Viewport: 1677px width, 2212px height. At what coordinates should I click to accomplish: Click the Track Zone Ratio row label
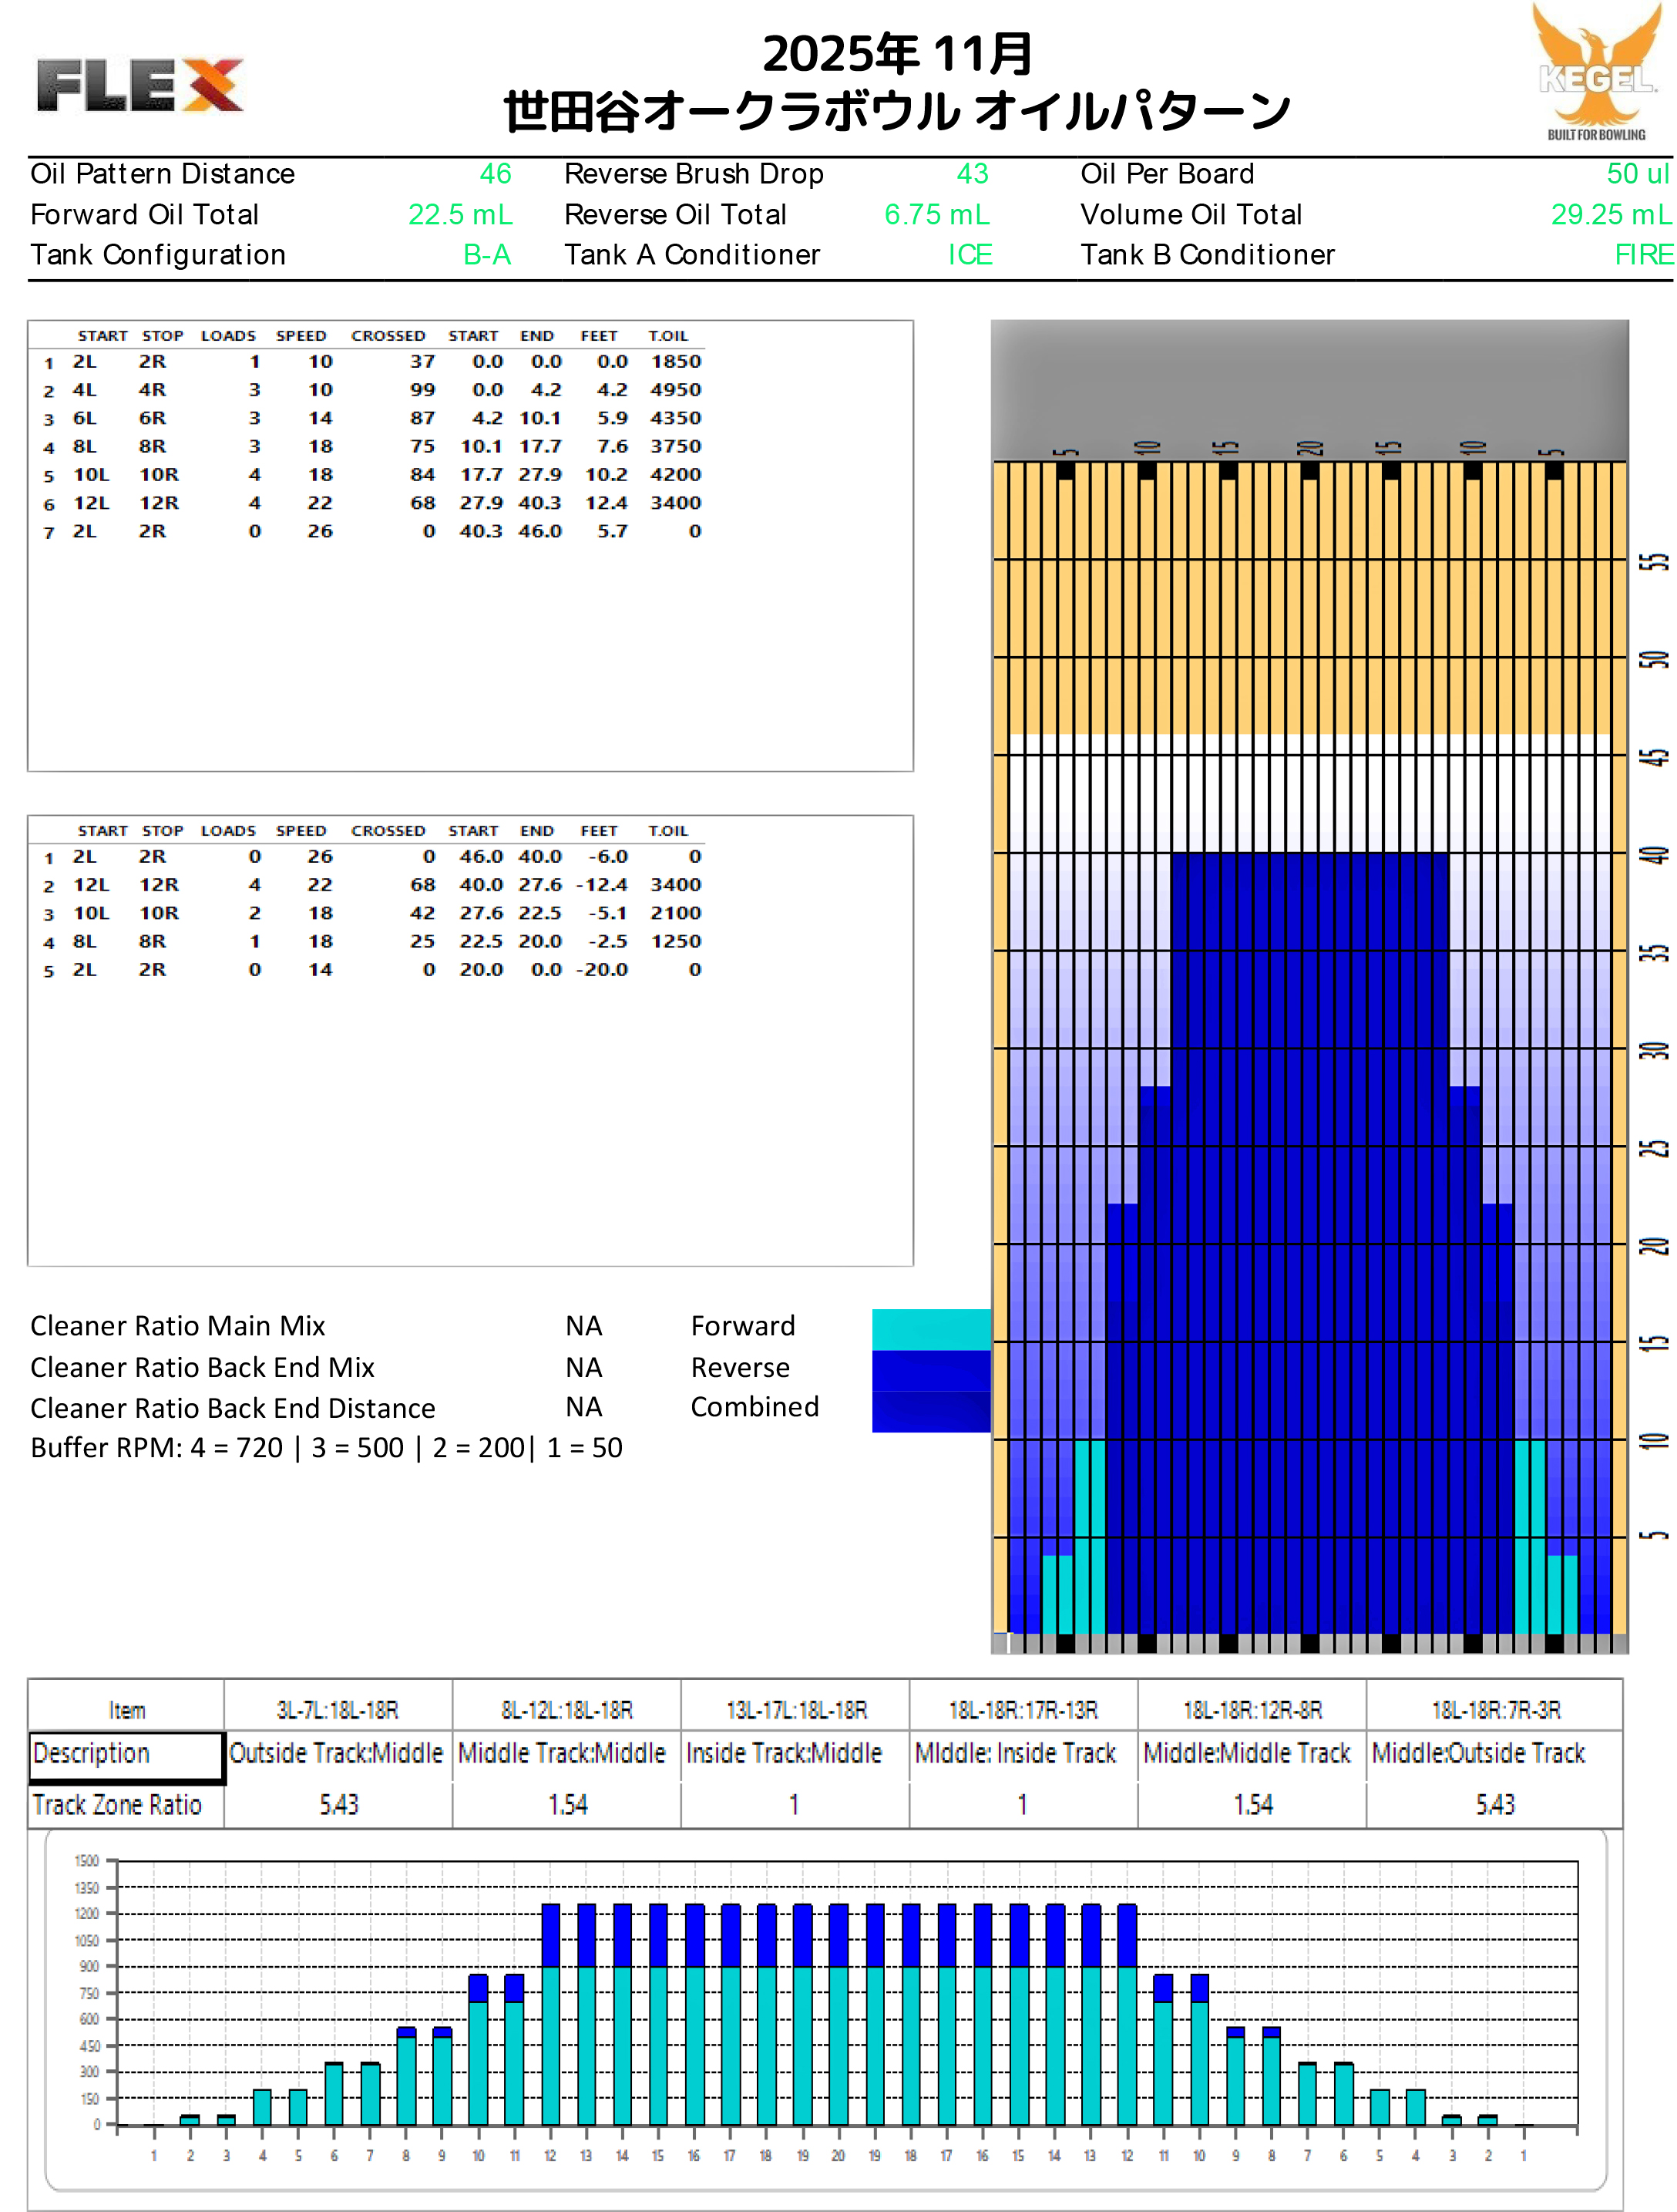117,1805
